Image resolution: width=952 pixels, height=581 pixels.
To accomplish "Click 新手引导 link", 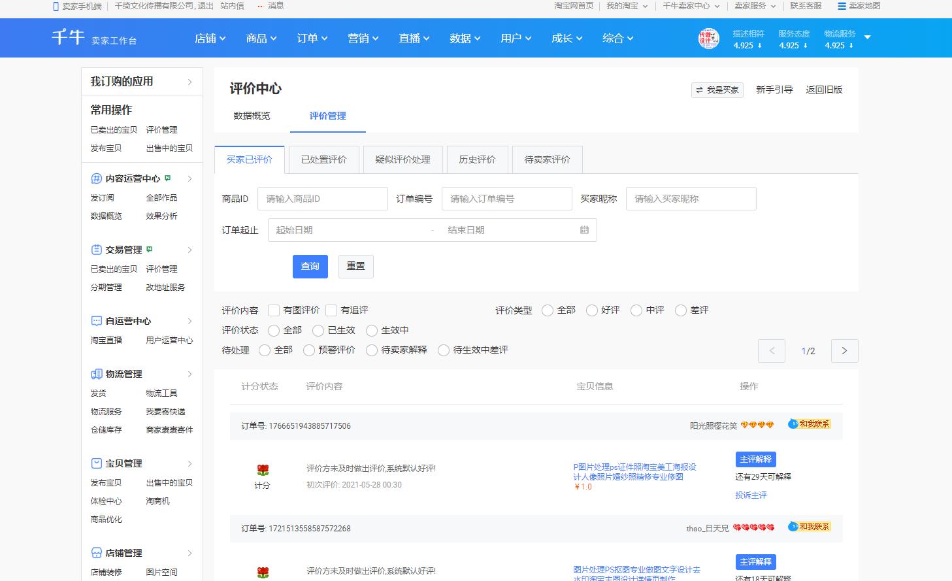I will coord(774,90).
